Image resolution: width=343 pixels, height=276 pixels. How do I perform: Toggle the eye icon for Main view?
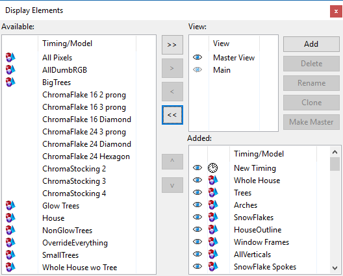197,69
